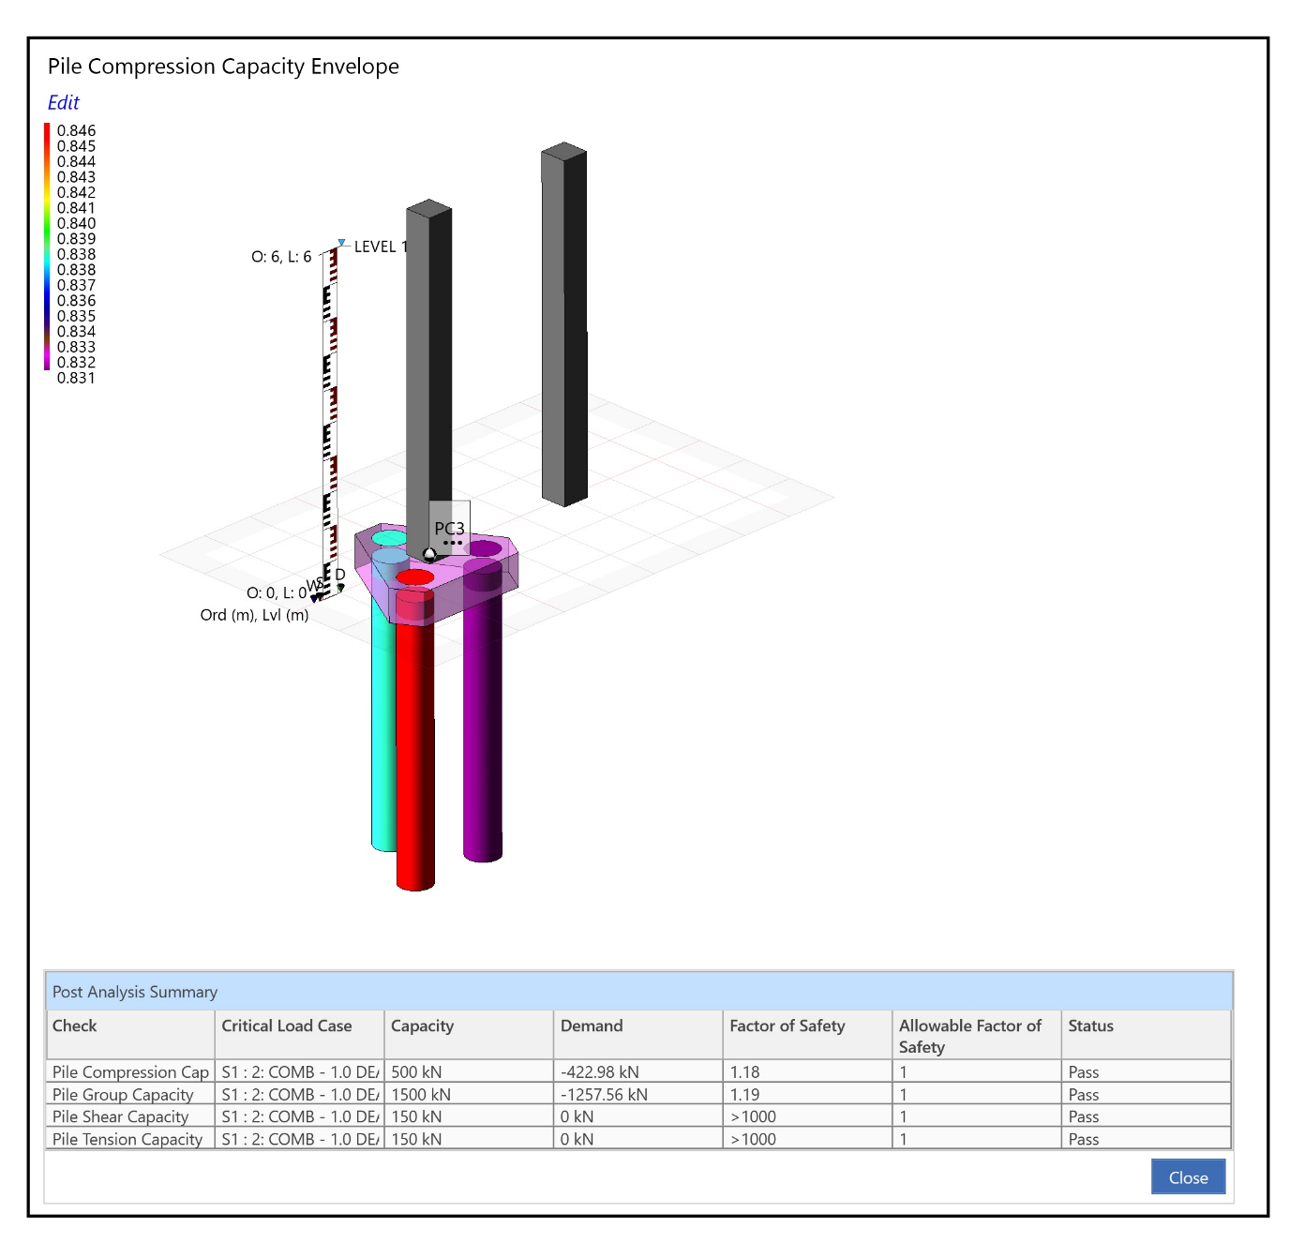1290x1243 pixels.
Task: Close the Pile Compression Capacity Envelope dialog
Action: (x=1188, y=1177)
